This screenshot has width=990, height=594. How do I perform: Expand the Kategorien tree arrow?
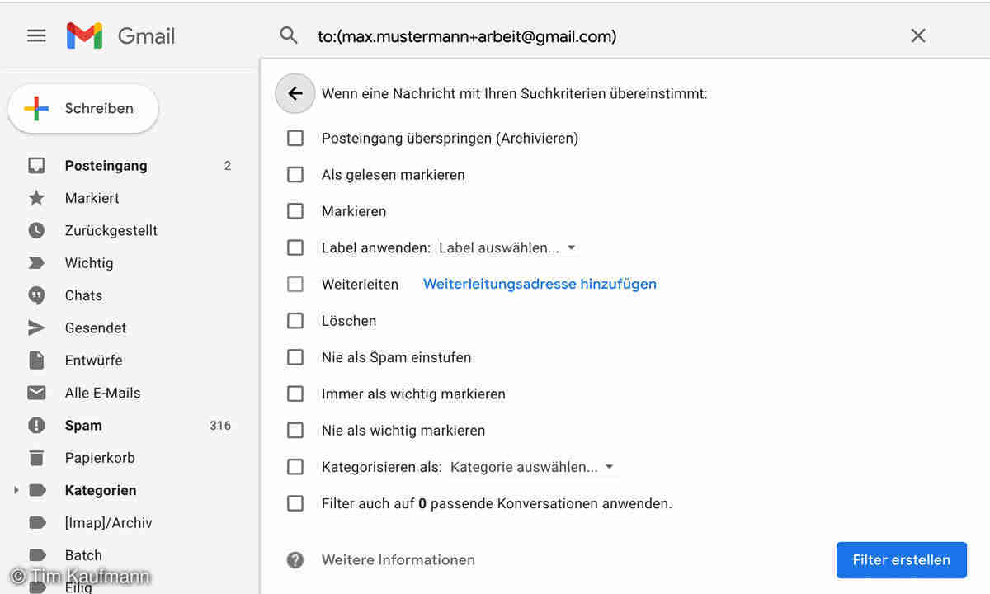click(x=16, y=491)
